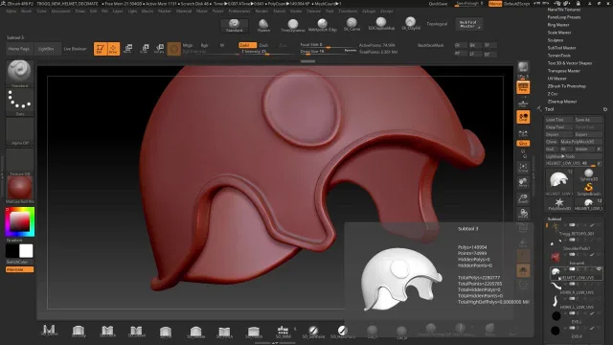
Task: Click the white secondary color swatch
Action: tap(26, 251)
